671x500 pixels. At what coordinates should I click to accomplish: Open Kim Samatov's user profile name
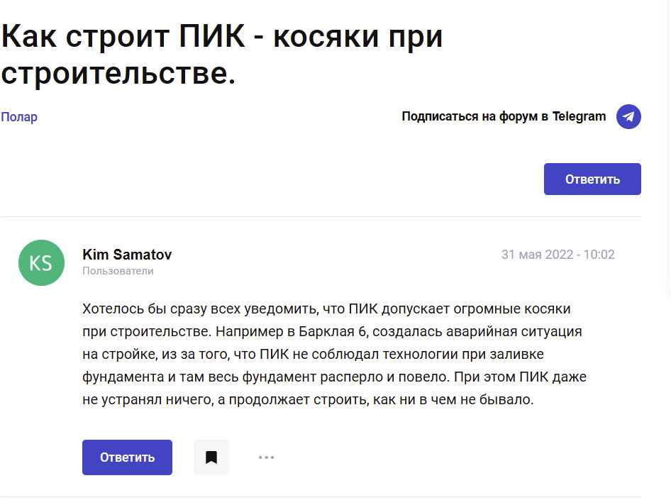pyautogui.click(x=127, y=255)
